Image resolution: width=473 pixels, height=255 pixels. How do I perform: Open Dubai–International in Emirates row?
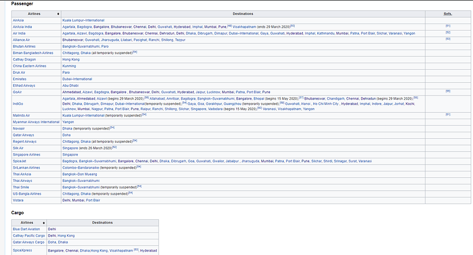pyautogui.click(x=77, y=79)
